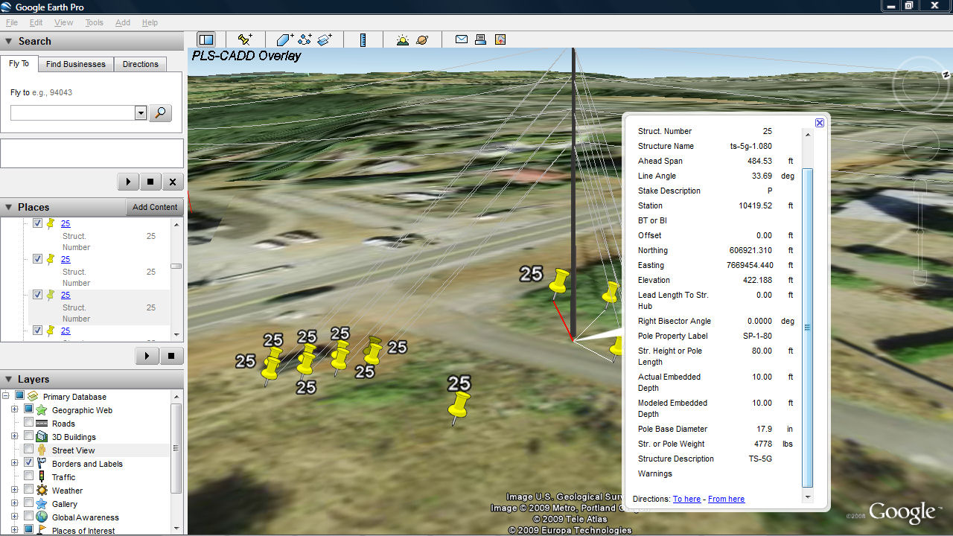Expand the Borders and Labels tree node

pos(14,464)
